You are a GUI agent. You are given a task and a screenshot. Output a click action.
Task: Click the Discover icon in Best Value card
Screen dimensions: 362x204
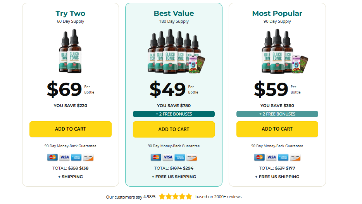pos(192,157)
